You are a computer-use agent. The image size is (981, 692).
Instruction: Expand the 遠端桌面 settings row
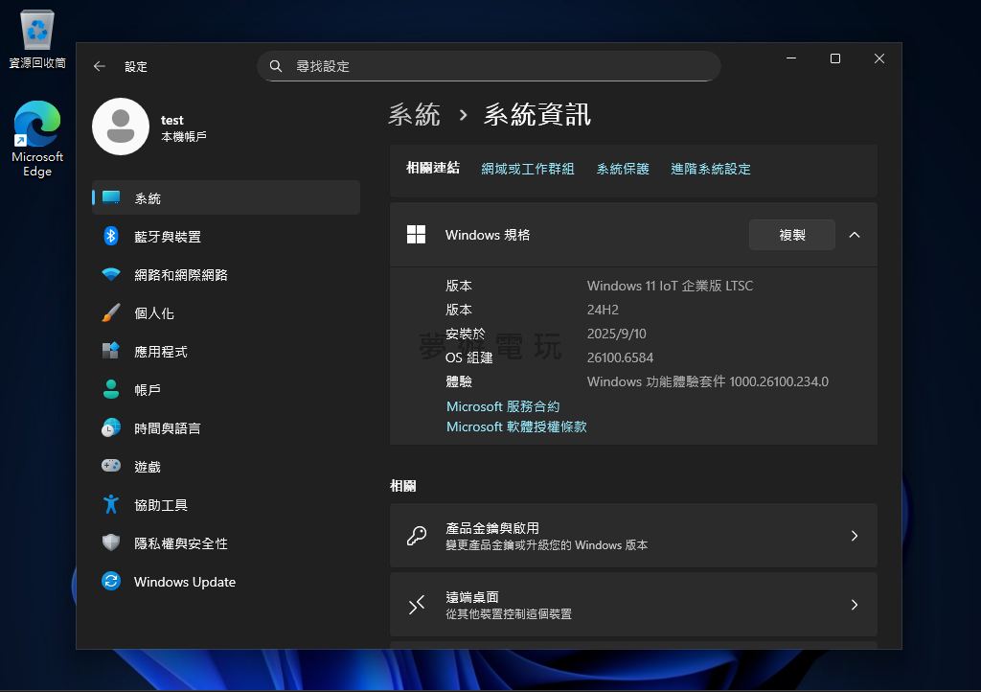(632, 605)
